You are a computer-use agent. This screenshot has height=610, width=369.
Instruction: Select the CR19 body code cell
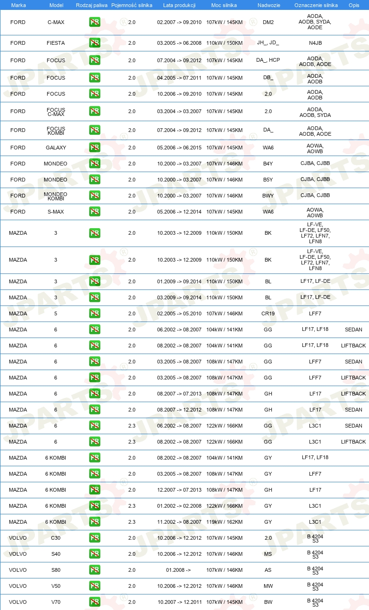(x=268, y=313)
